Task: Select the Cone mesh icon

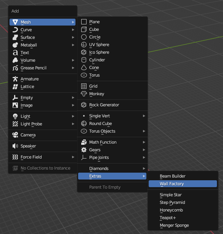Action: point(84,67)
